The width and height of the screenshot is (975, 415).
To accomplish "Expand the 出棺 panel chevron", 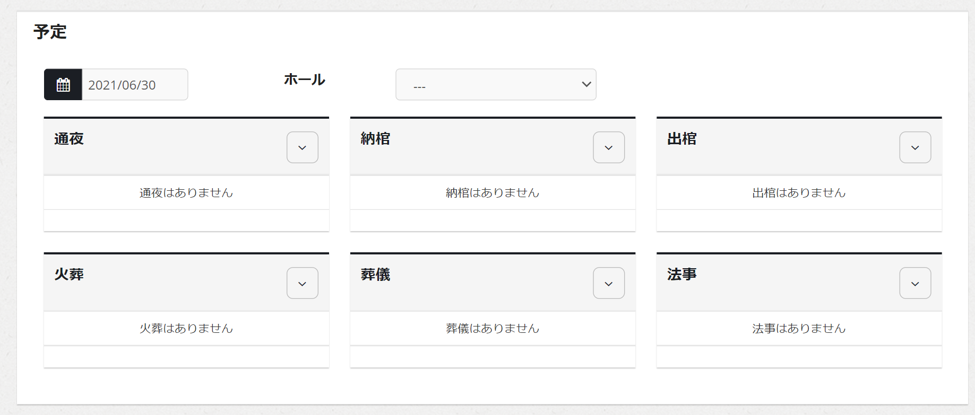I will pyautogui.click(x=915, y=147).
